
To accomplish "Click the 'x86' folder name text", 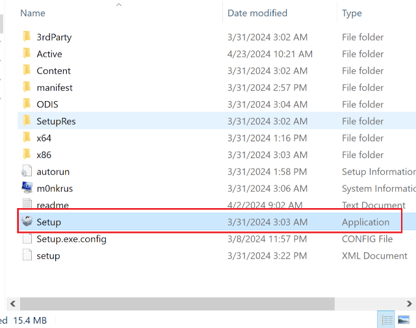I will click(44, 155).
